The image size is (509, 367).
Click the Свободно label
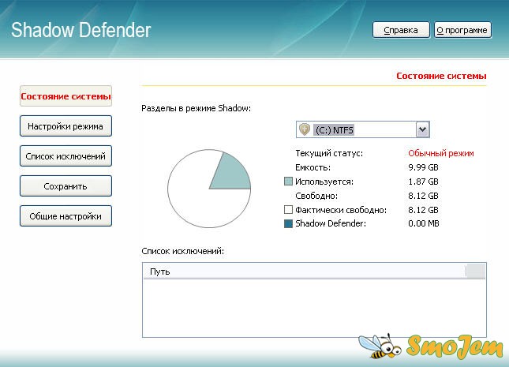click(x=316, y=196)
